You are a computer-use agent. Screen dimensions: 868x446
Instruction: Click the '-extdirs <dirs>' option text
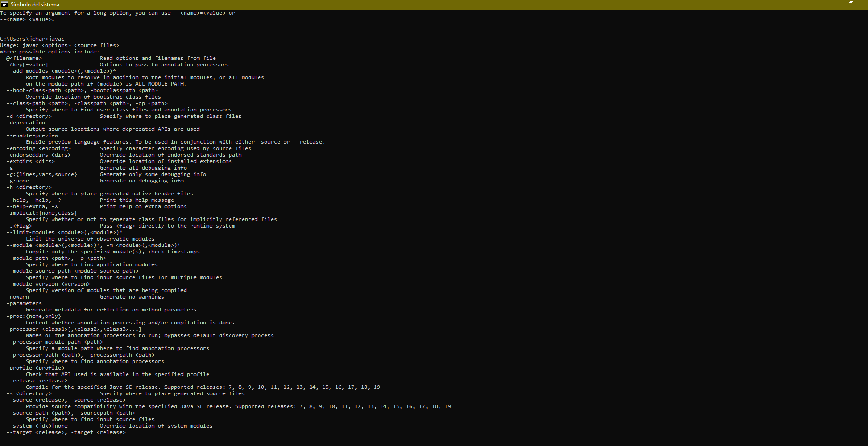[x=30, y=161]
